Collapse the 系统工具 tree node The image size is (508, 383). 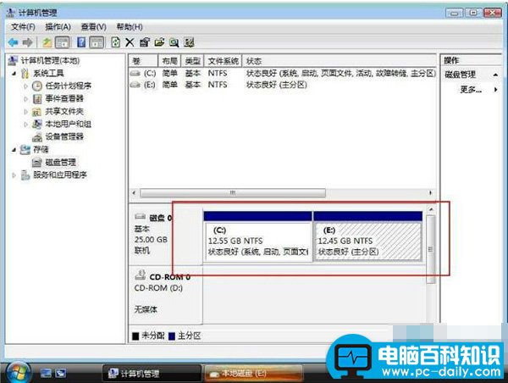pos(14,73)
